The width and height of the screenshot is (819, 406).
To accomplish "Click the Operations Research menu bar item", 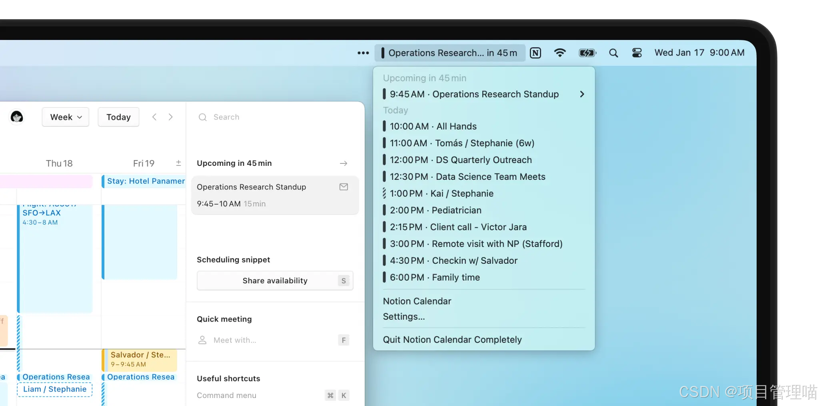I will click(449, 53).
